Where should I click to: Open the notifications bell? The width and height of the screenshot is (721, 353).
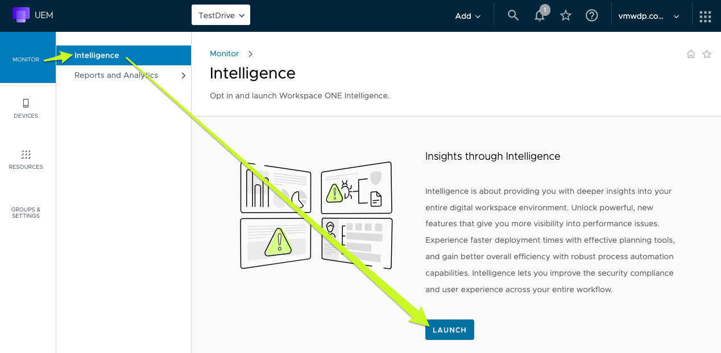540,16
